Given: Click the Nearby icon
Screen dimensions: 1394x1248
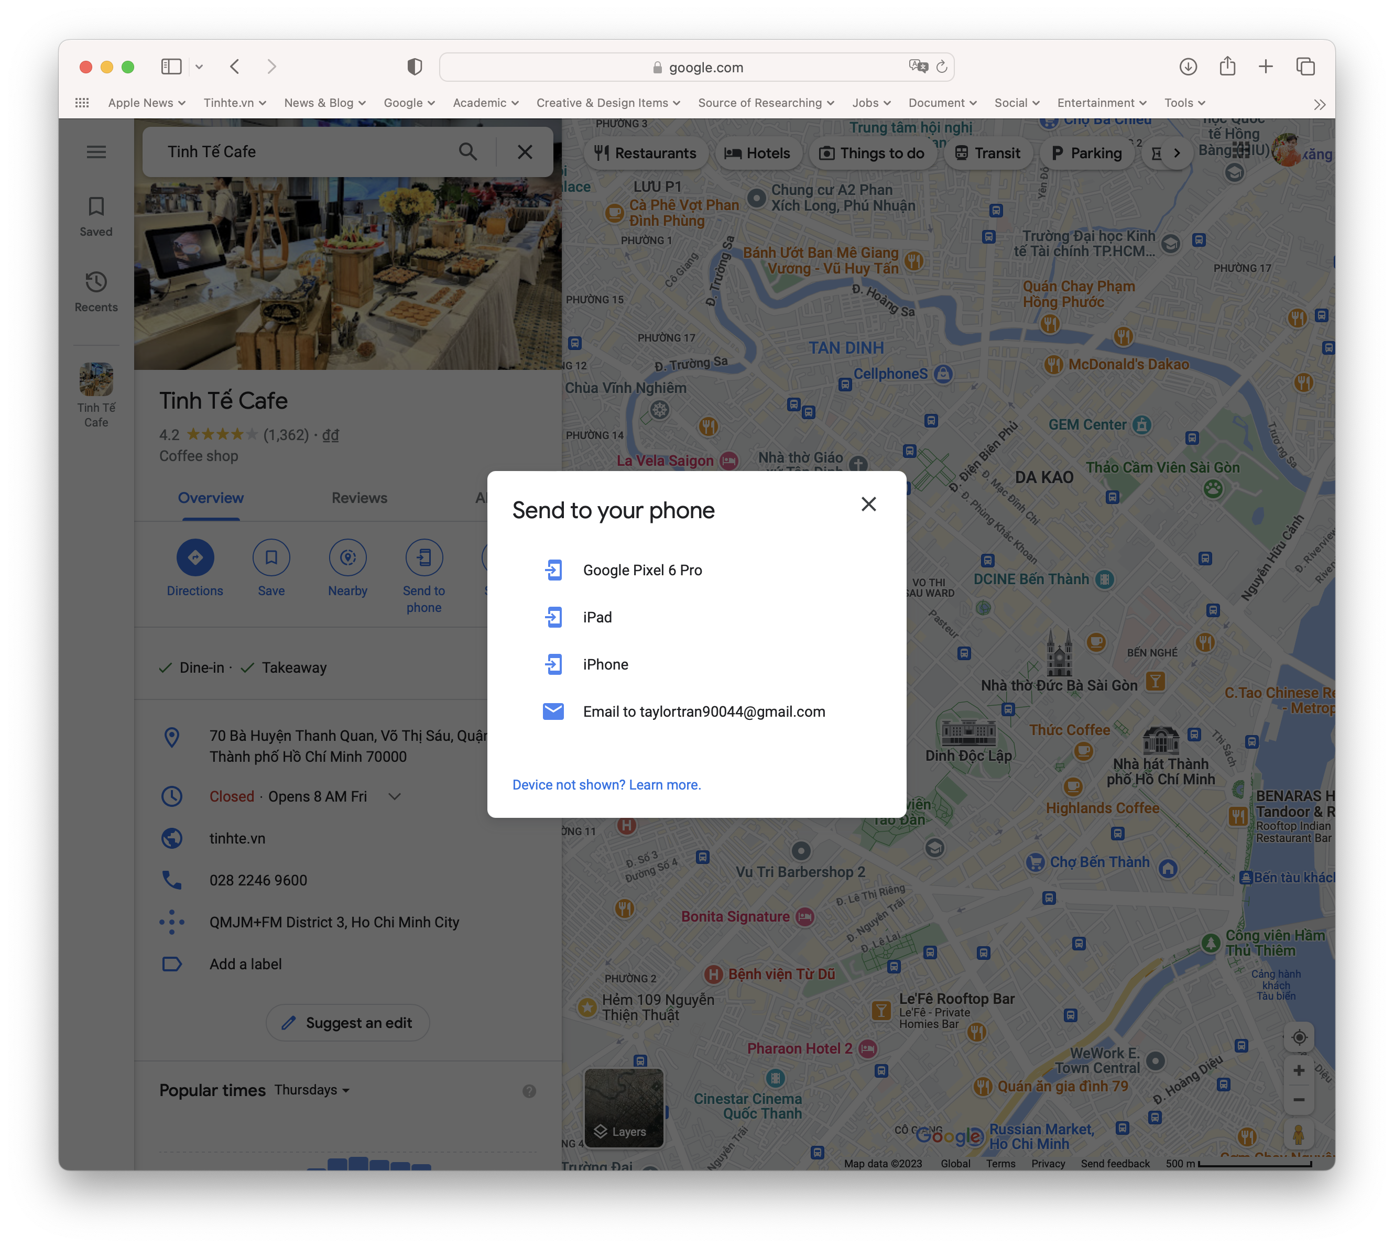Looking at the screenshot, I should coord(348,557).
